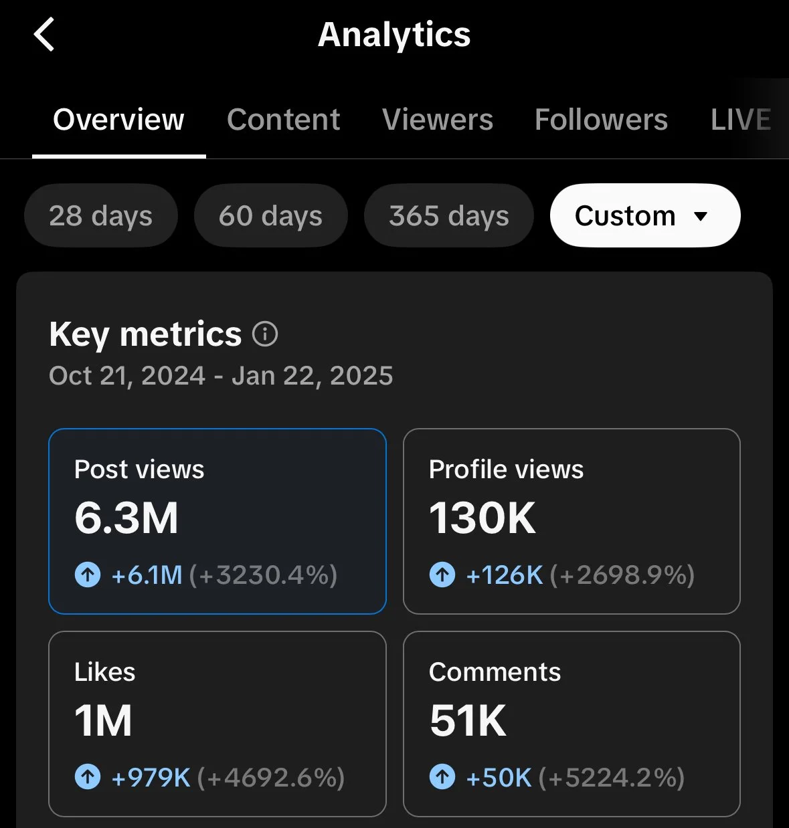Tap the back arrow icon
Screen dimensions: 789x828
point(44,35)
